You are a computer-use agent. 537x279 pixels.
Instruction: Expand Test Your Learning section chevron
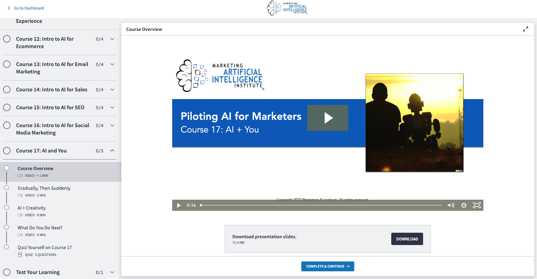point(112,272)
